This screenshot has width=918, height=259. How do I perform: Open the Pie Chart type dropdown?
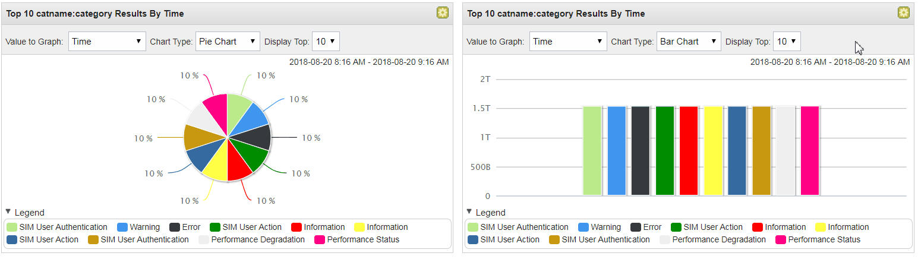(228, 42)
